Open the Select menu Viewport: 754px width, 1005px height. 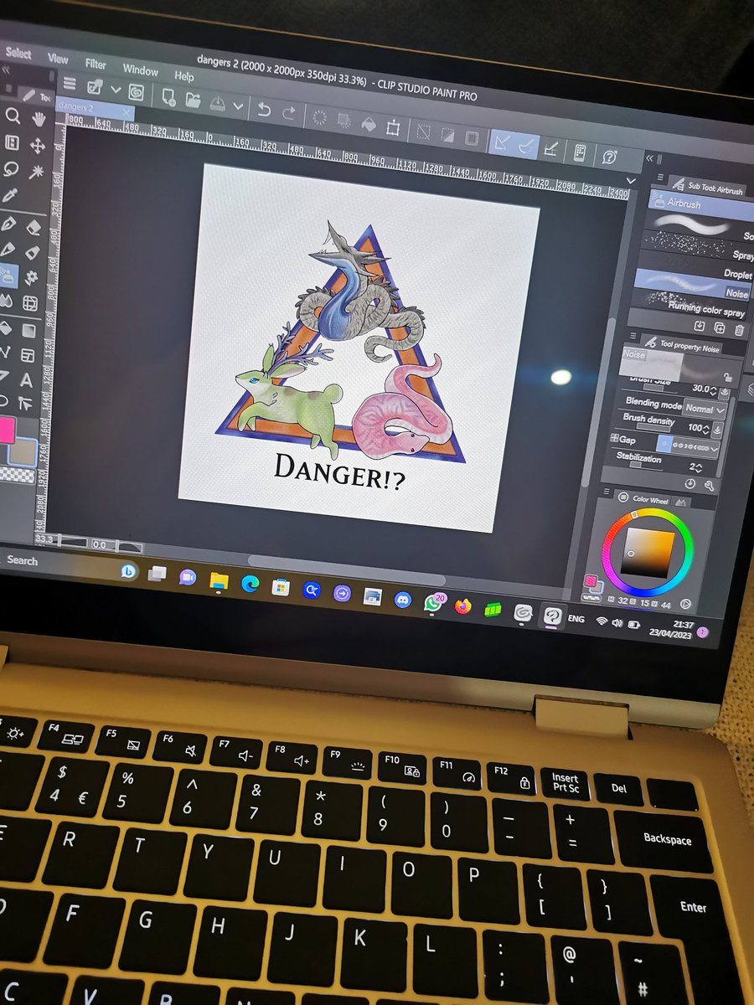point(18,53)
